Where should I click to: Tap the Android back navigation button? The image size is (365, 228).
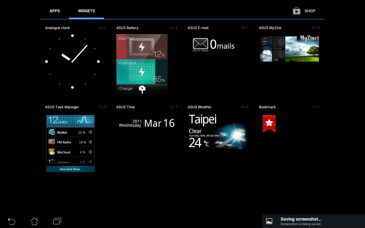click(11, 221)
